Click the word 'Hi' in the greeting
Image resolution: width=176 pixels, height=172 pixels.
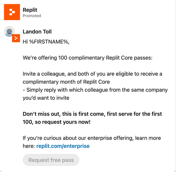[x=25, y=42]
